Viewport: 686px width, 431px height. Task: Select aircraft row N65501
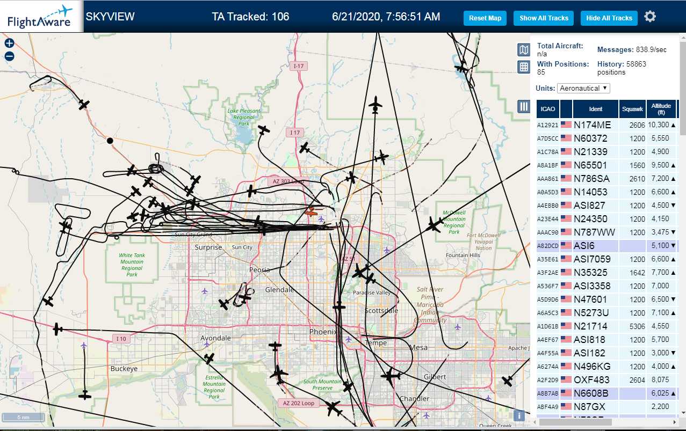[x=606, y=165]
